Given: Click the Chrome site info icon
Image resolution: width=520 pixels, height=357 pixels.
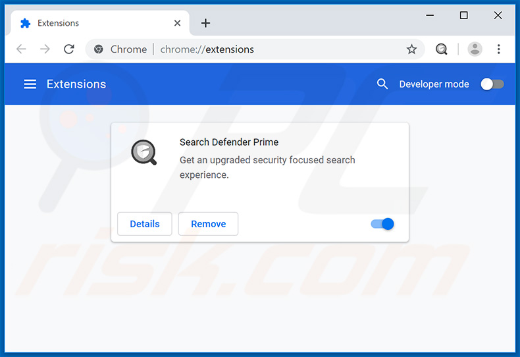Looking at the screenshot, I should pos(99,49).
